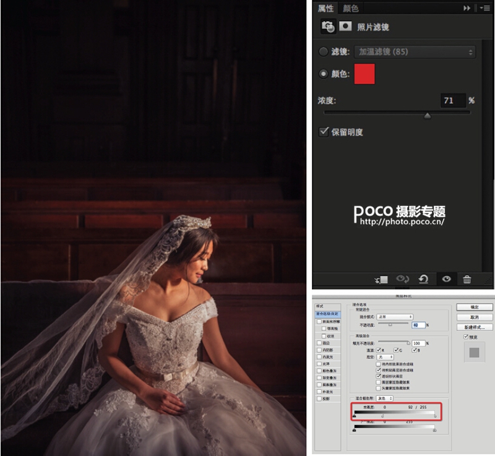495x456 pixels.
Task: Click the trash icon to delete adjustment
Action: pyautogui.click(x=467, y=279)
